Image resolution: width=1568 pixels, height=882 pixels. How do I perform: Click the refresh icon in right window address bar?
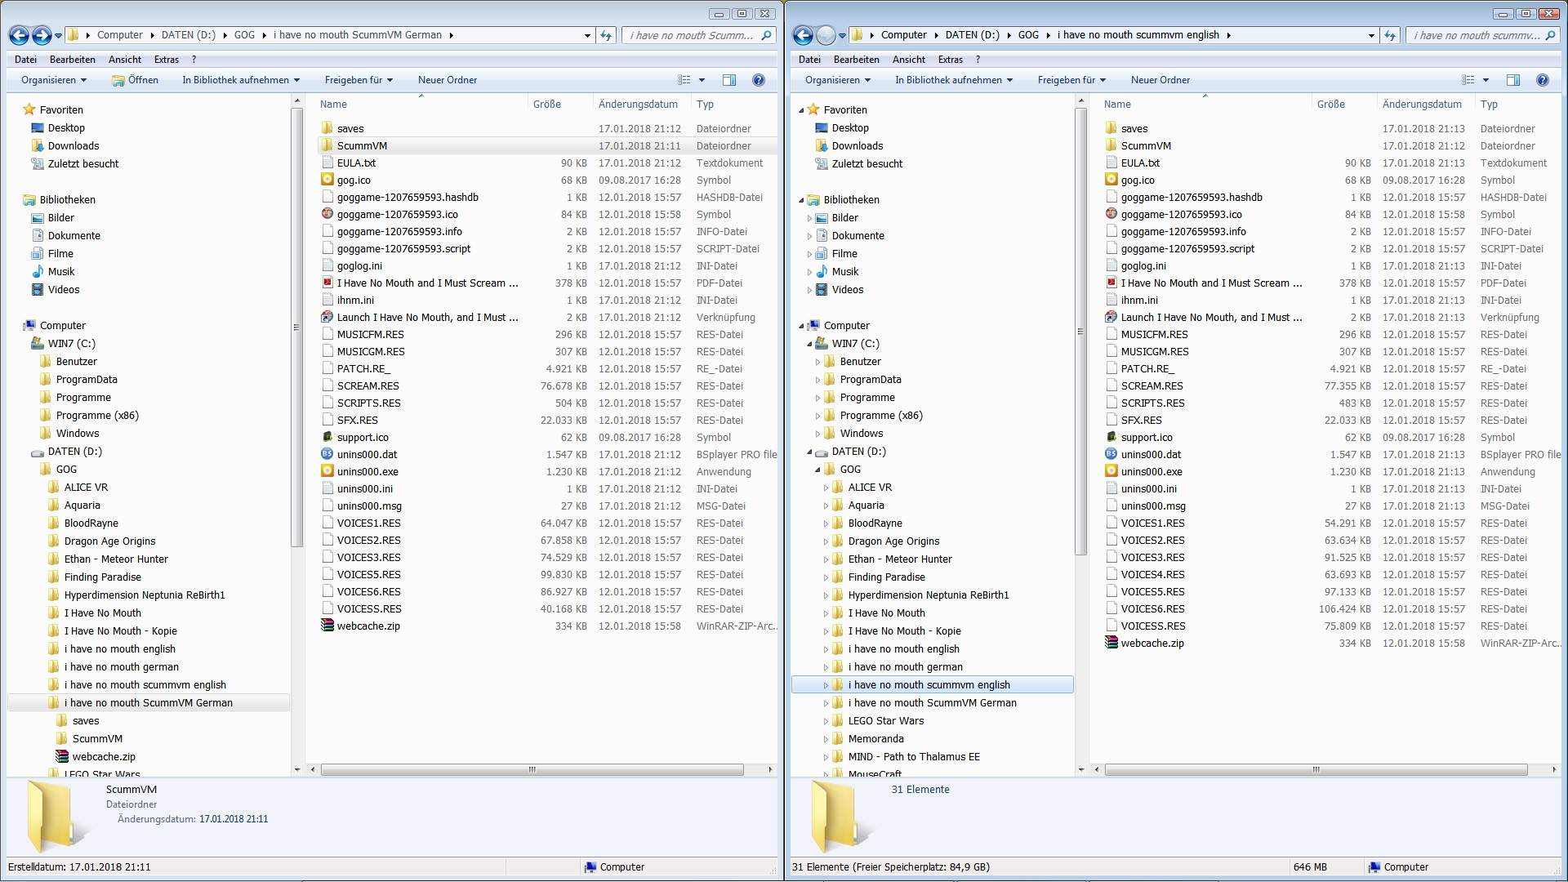click(1390, 35)
